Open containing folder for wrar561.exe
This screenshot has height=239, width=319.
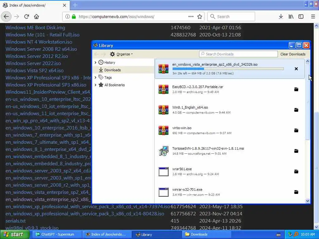click(296, 171)
